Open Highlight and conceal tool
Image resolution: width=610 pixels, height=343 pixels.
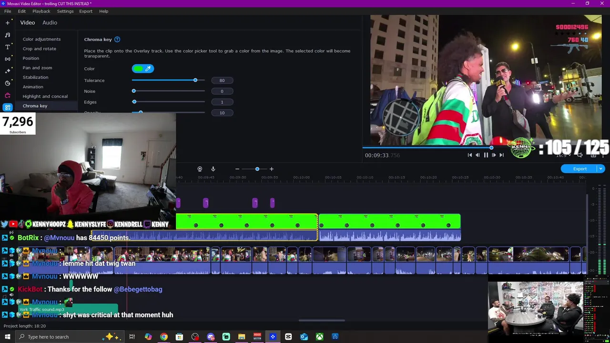coord(45,96)
